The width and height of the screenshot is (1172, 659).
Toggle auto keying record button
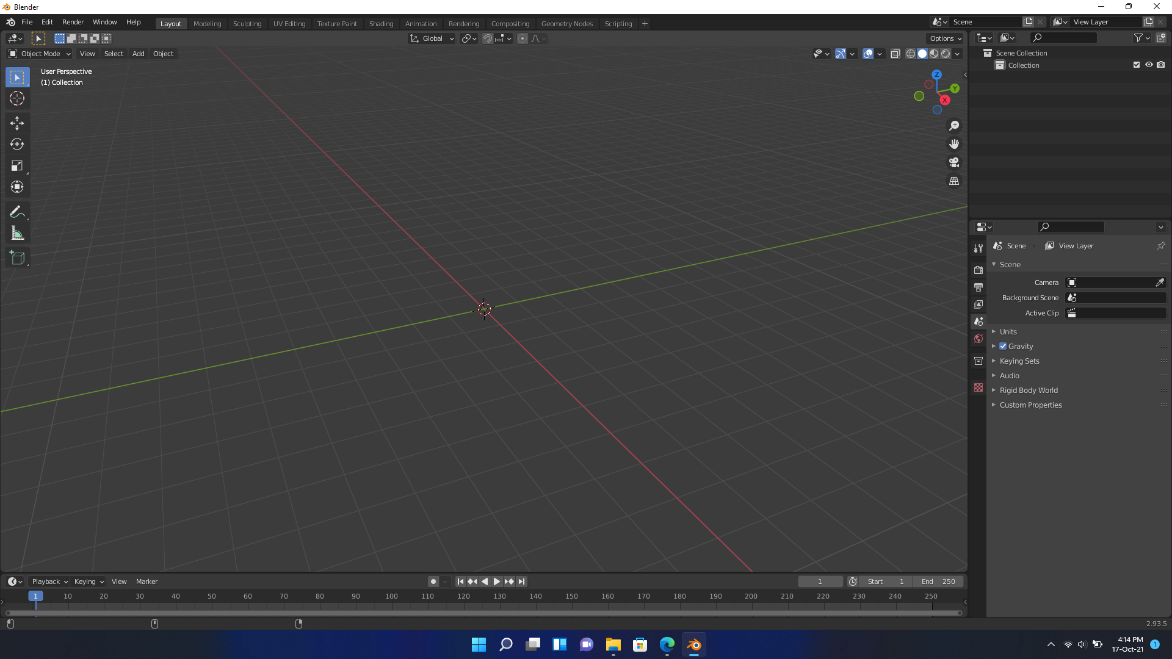coord(433,582)
